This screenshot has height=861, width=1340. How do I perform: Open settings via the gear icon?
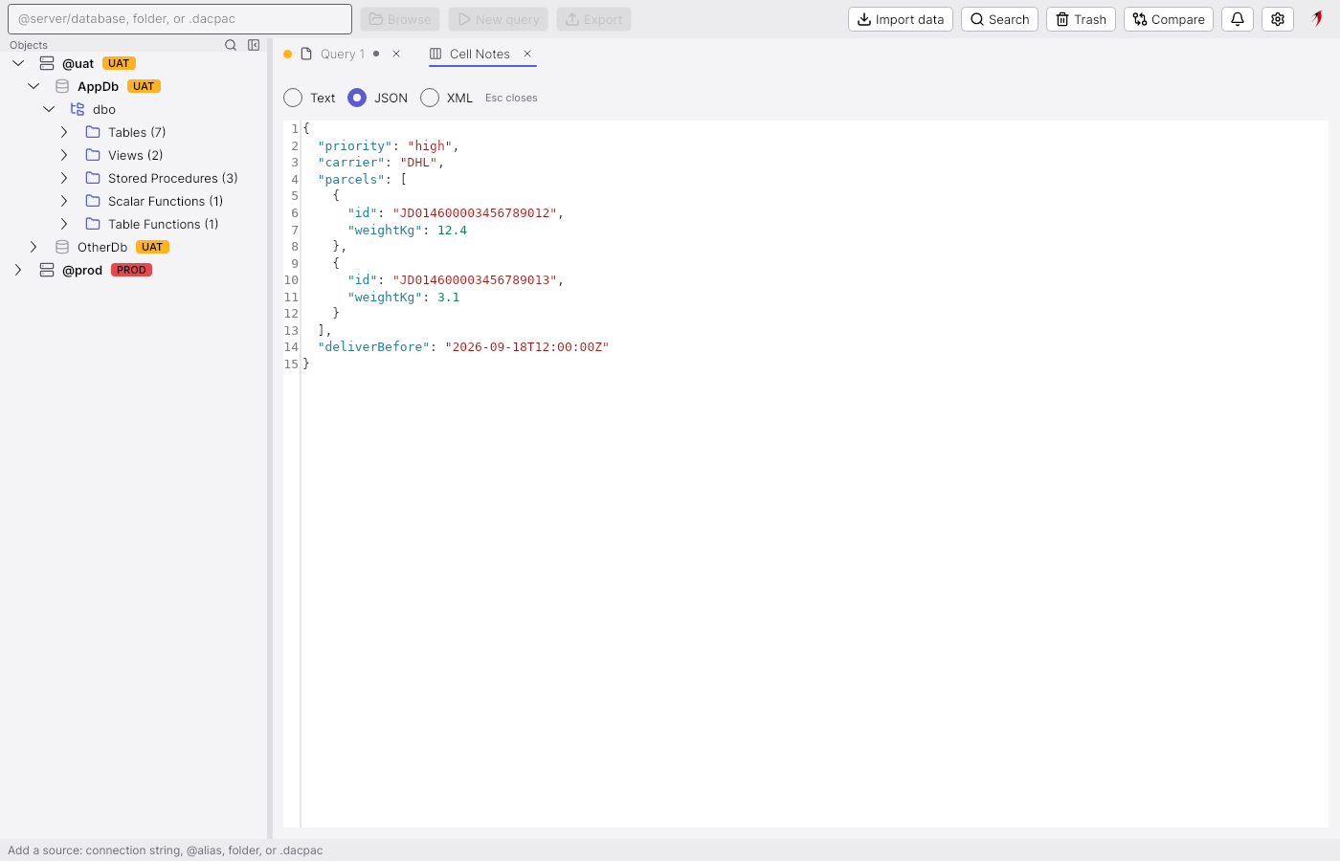[x=1278, y=19]
